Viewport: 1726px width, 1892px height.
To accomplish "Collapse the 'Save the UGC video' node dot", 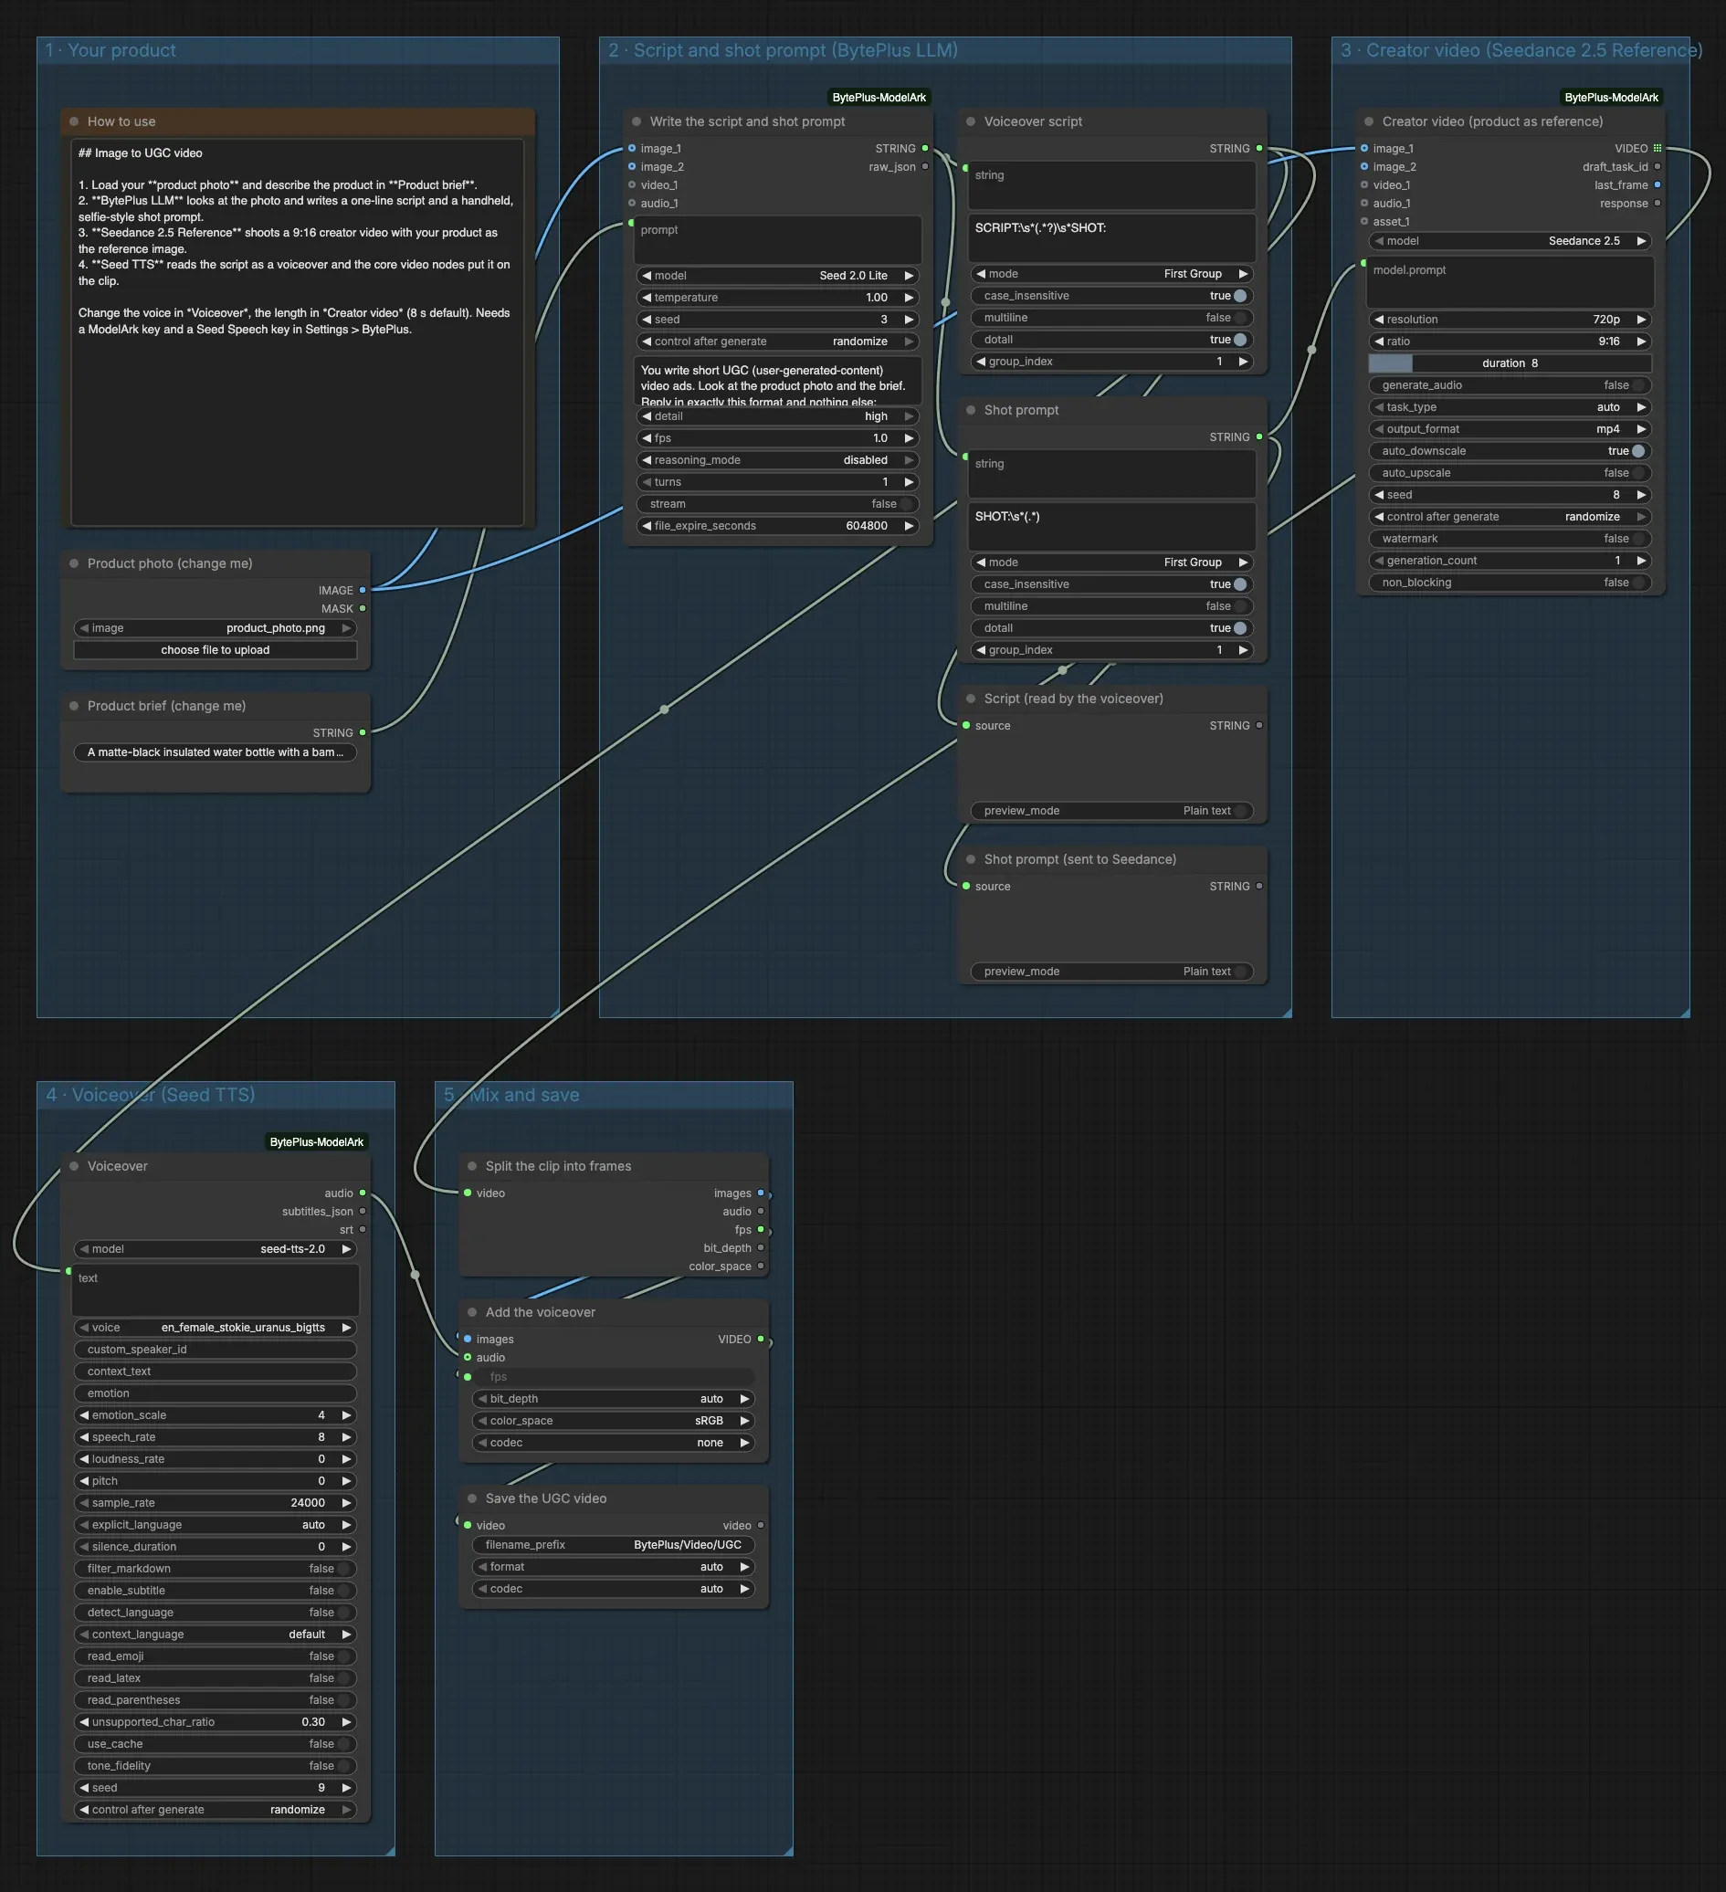I will point(472,1498).
